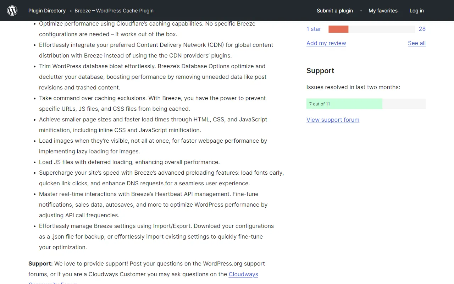This screenshot has width=454, height=284.
Task: Open My favorites
Action: coord(383,11)
